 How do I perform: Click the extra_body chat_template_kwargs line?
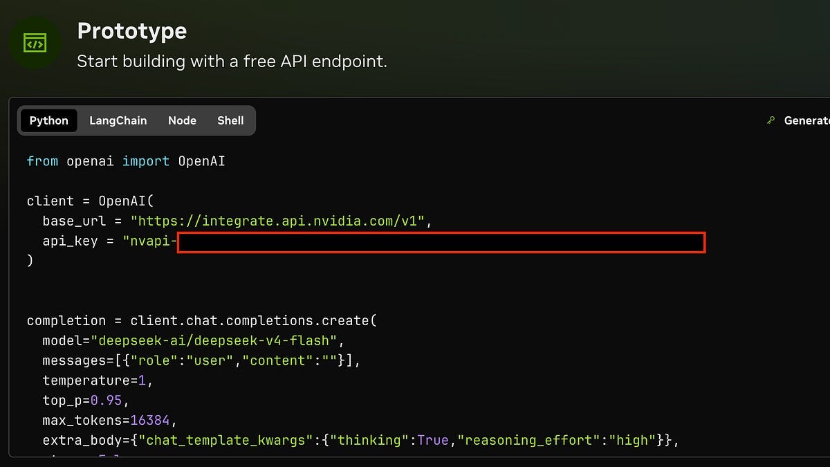(360, 440)
